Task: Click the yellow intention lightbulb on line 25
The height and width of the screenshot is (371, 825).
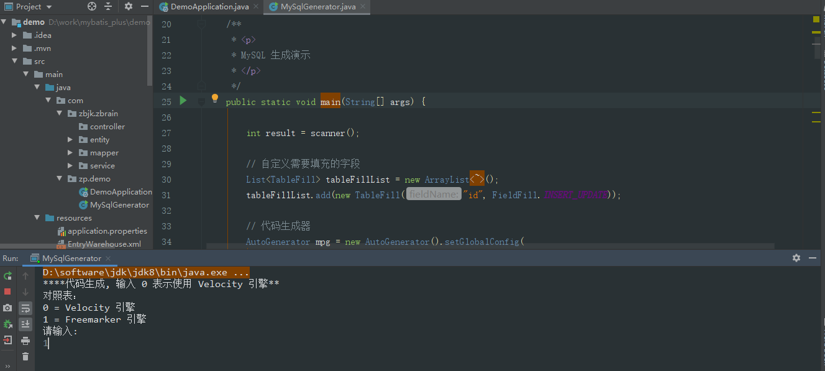Action: point(215,98)
